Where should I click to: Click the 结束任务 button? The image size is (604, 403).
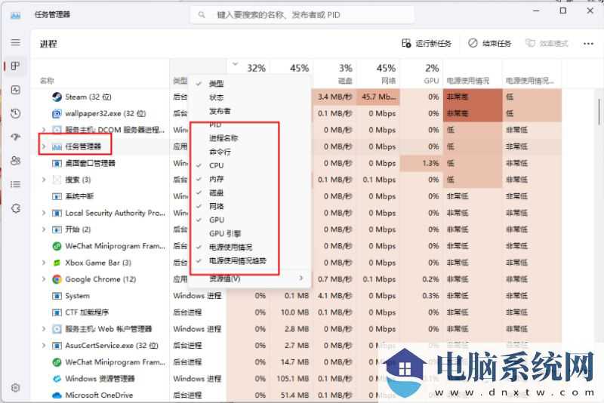[x=489, y=44]
